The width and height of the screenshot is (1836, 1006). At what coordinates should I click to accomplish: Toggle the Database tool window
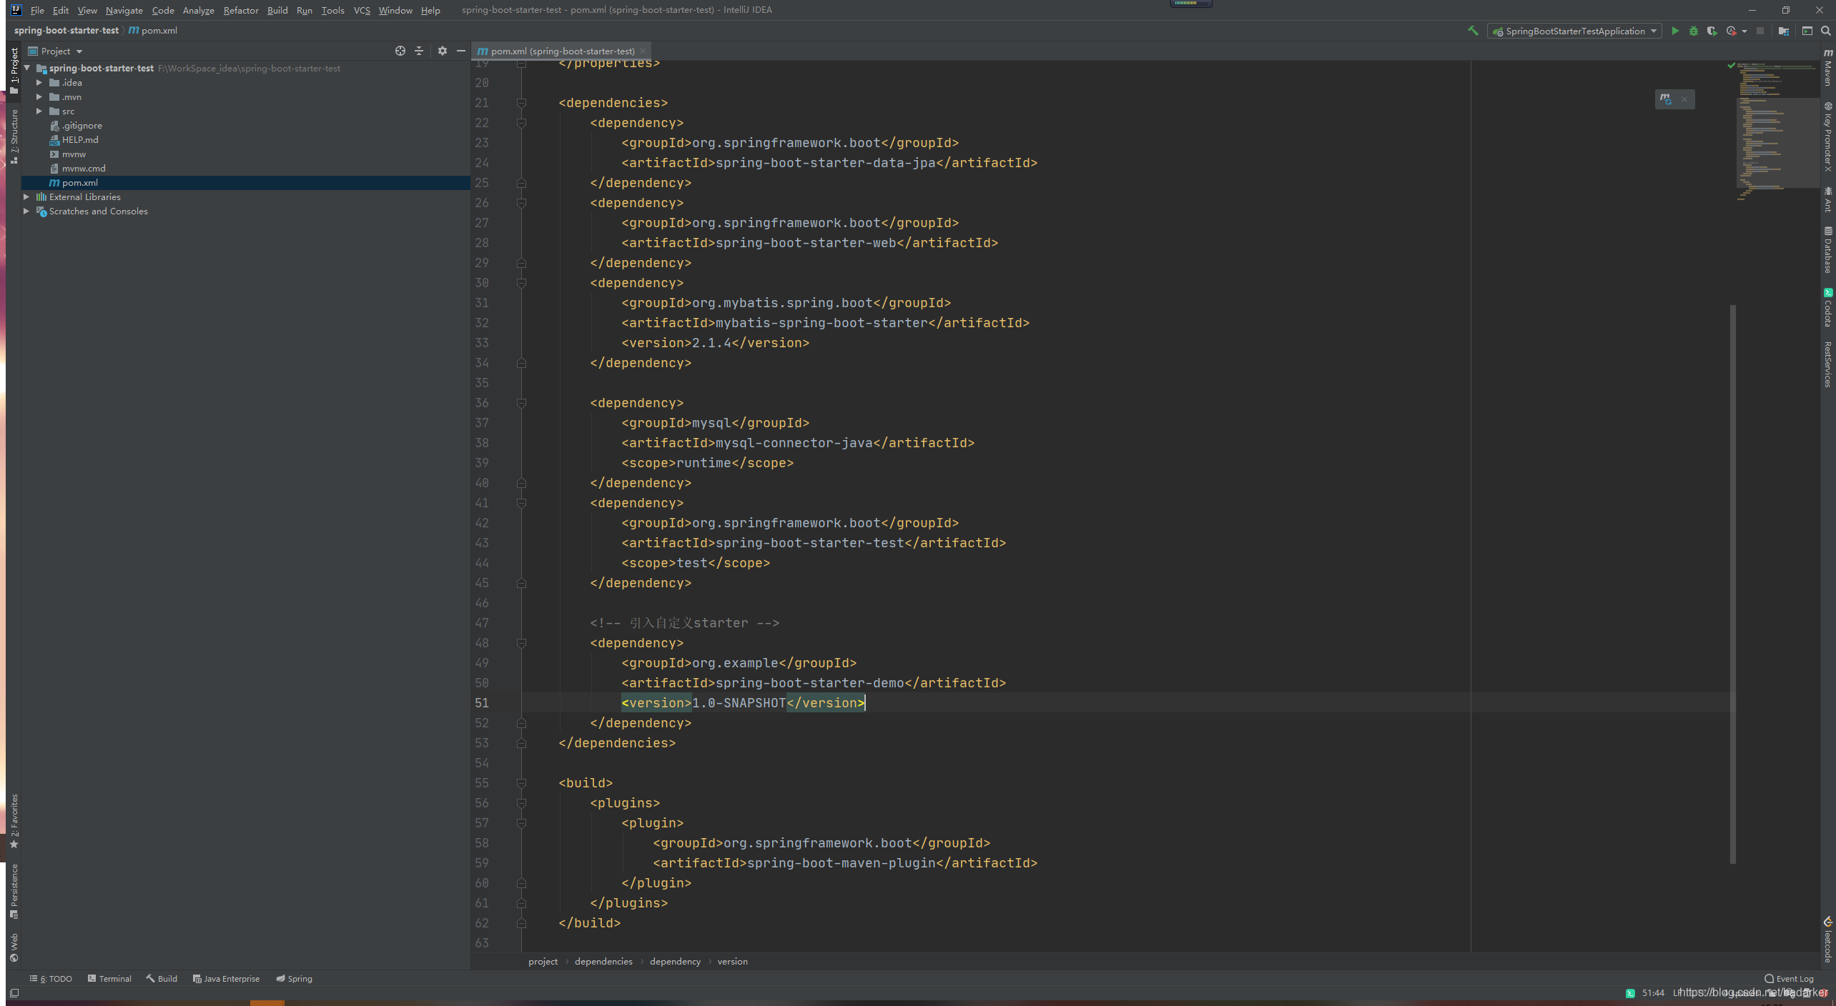click(1827, 249)
